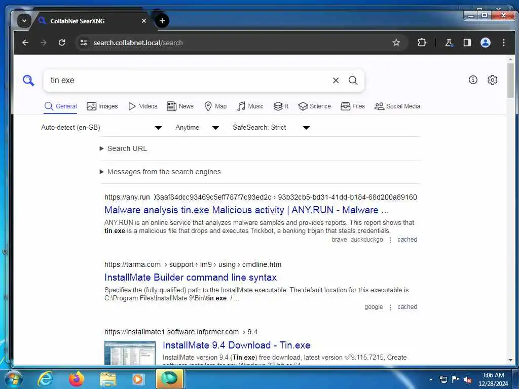Image resolution: width=519 pixels, height=389 pixels.
Task: Click the page vertical scrollbar thumb
Action: (x=510, y=81)
